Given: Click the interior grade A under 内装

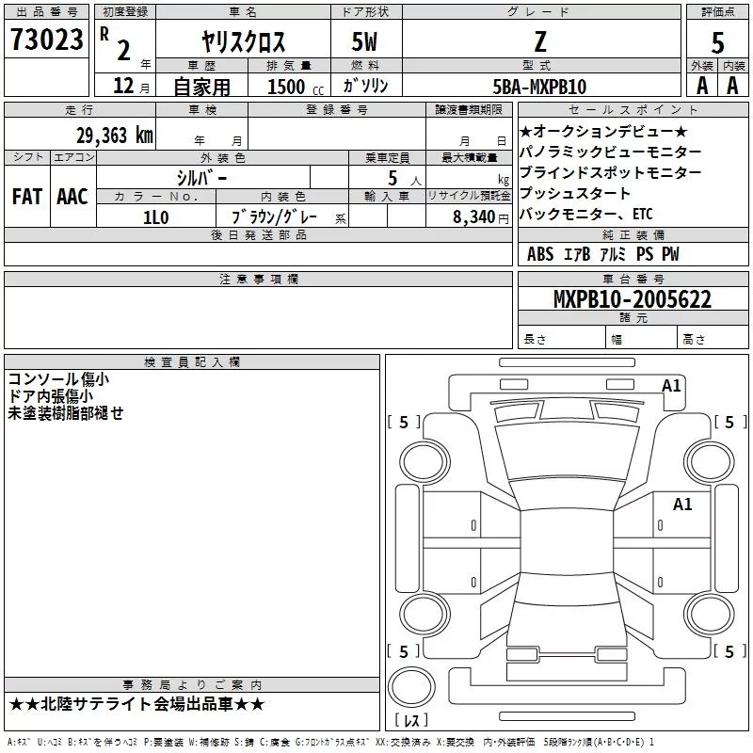Looking at the screenshot, I should 732,85.
